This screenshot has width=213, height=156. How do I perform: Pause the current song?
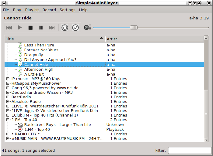(41, 28)
